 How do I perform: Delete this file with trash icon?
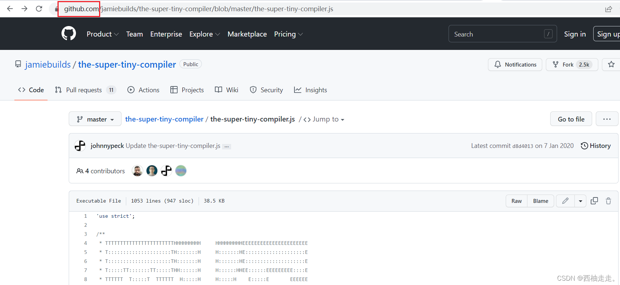point(608,201)
